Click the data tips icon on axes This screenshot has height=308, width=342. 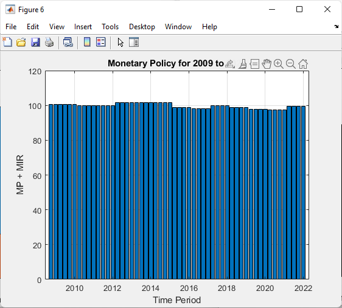[254, 64]
